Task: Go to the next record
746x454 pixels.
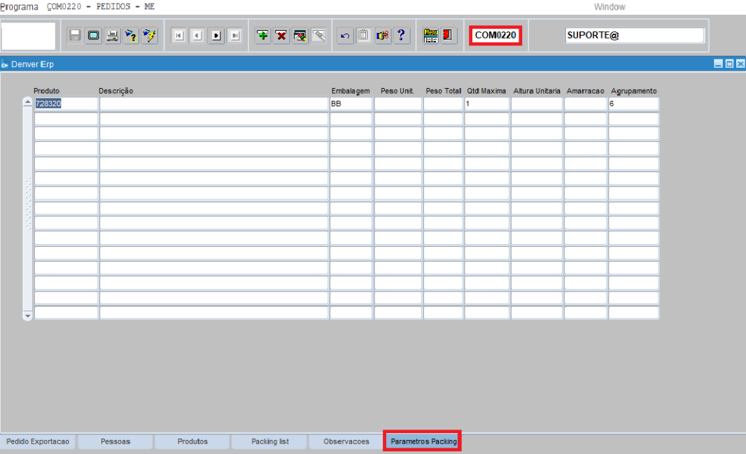Action: (x=216, y=35)
